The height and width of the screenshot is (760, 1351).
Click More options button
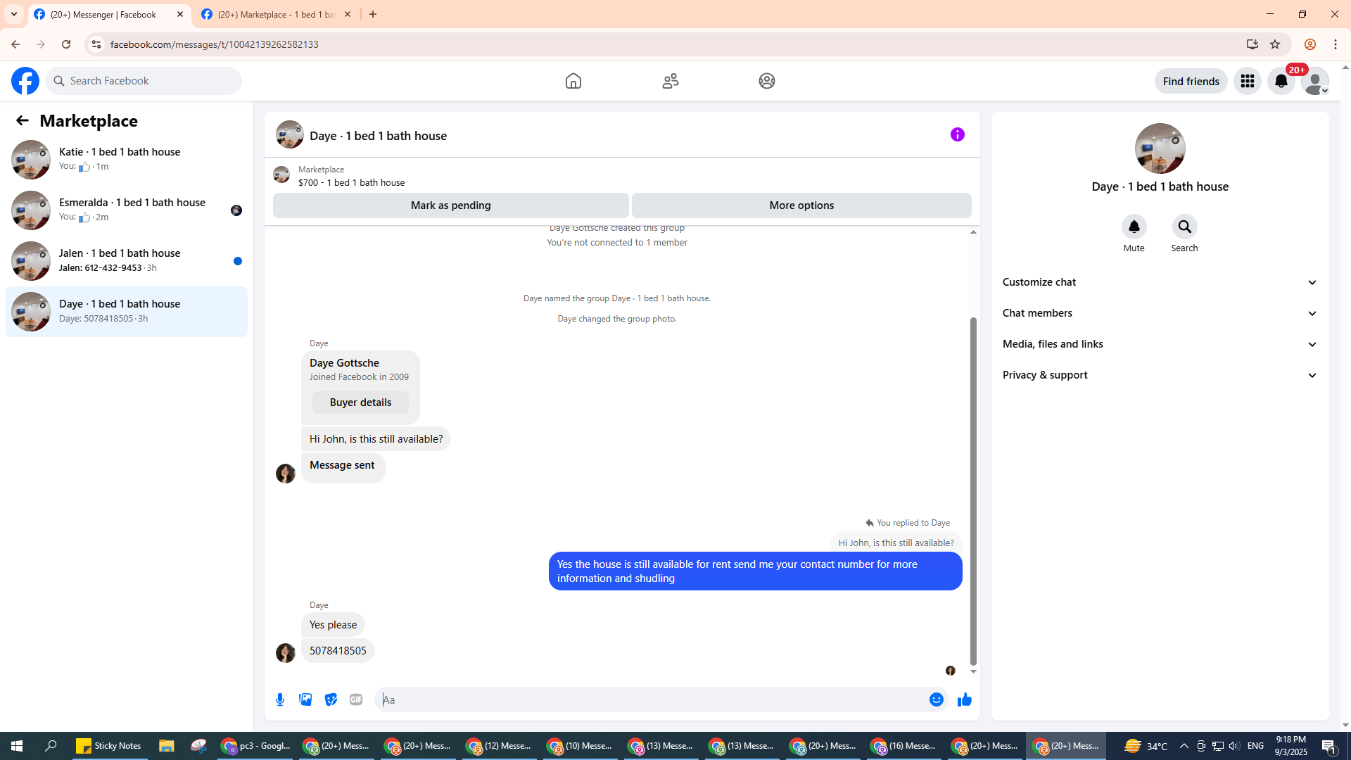click(x=801, y=205)
